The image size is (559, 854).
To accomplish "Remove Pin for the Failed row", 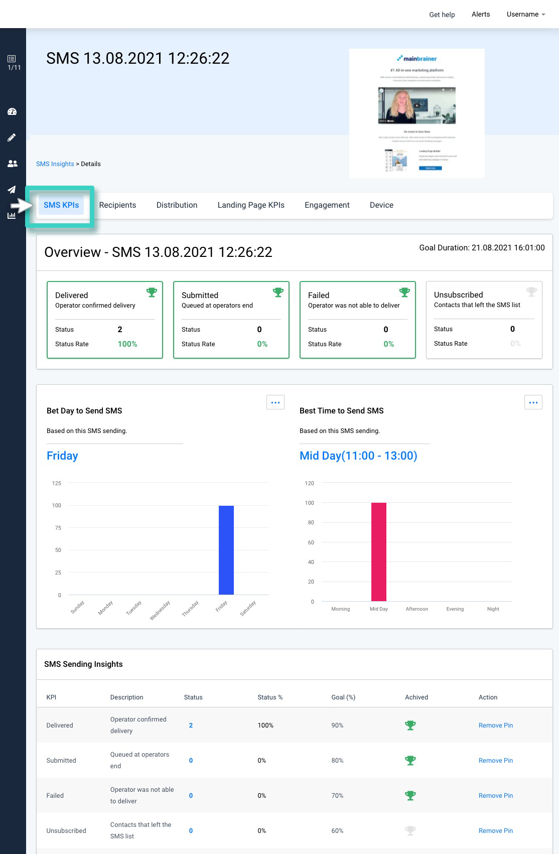I will click(x=496, y=796).
